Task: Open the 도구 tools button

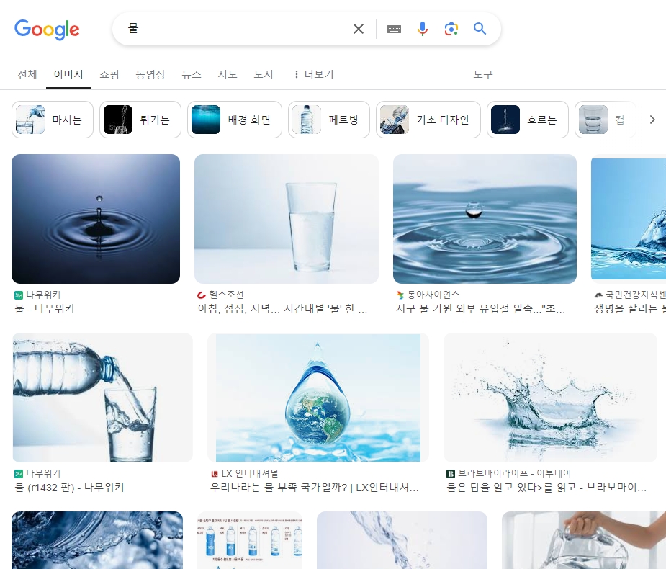Action: coord(483,74)
